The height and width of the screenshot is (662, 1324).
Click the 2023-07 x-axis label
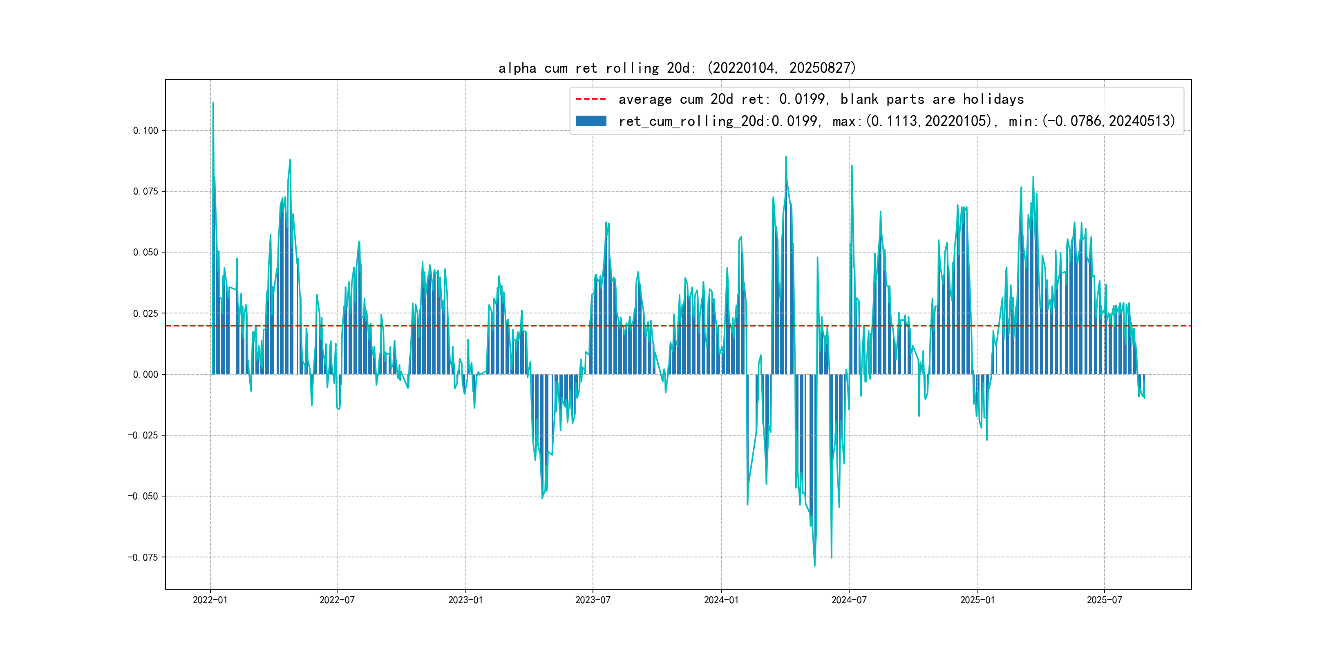pyautogui.click(x=593, y=600)
